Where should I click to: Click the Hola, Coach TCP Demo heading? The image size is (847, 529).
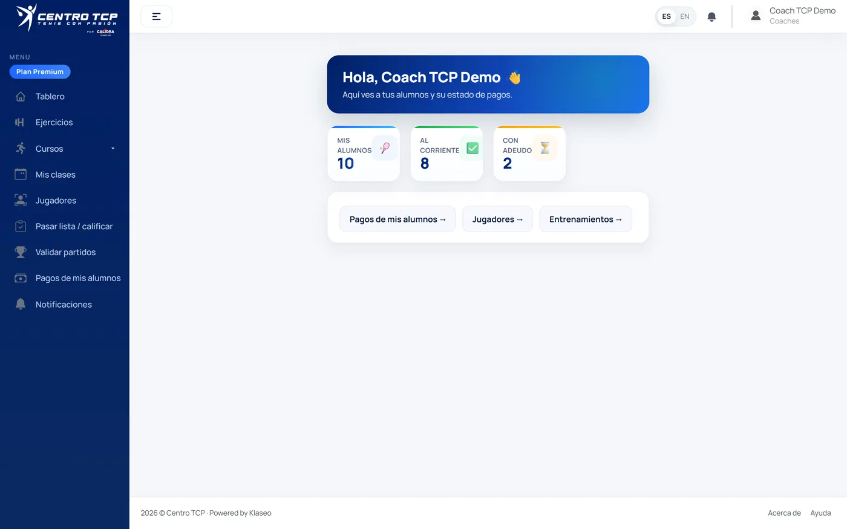click(x=422, y=77)
